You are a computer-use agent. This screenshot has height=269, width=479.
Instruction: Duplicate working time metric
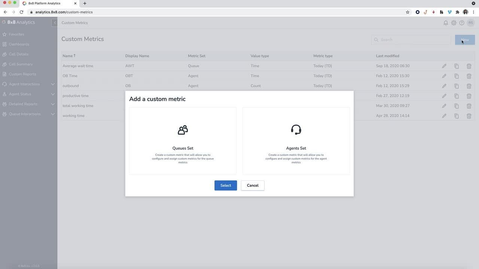pos(457,116)
